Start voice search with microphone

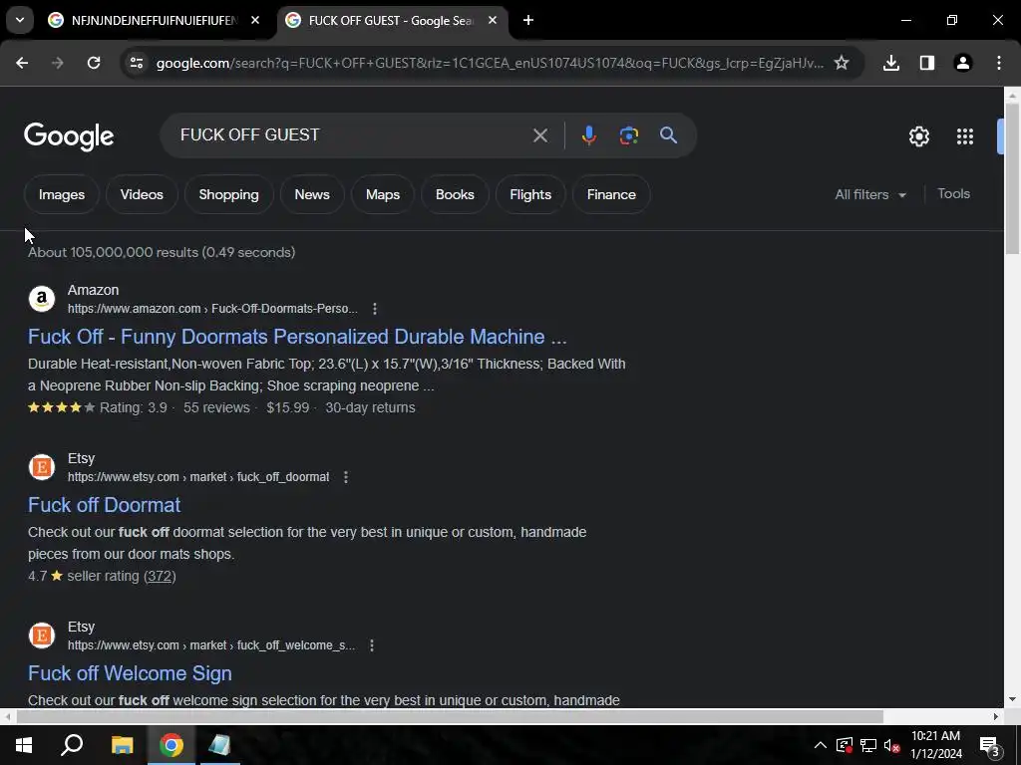tap(588, 135)
